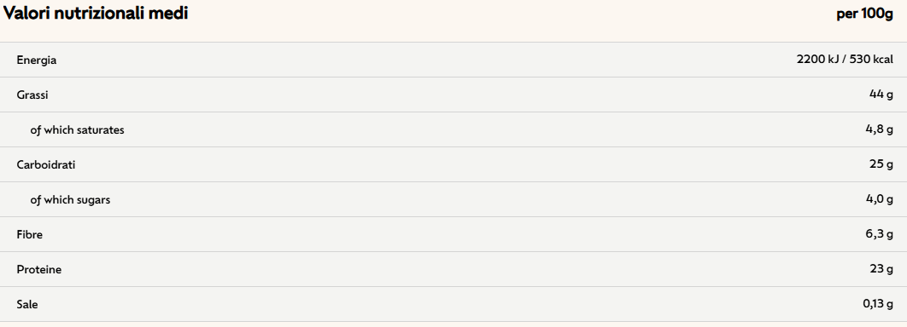The width and height of the screenshot is (907, 327).
Task: Click the middle of the Proteine row
Action: click(453, 269)
